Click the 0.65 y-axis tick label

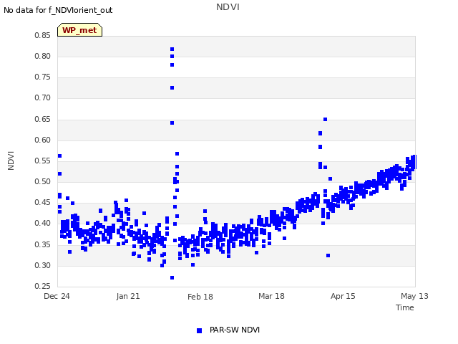point(42,119)
